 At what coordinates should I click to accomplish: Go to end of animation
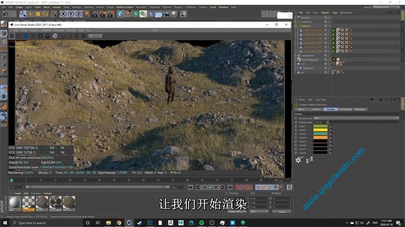[230, 187]
